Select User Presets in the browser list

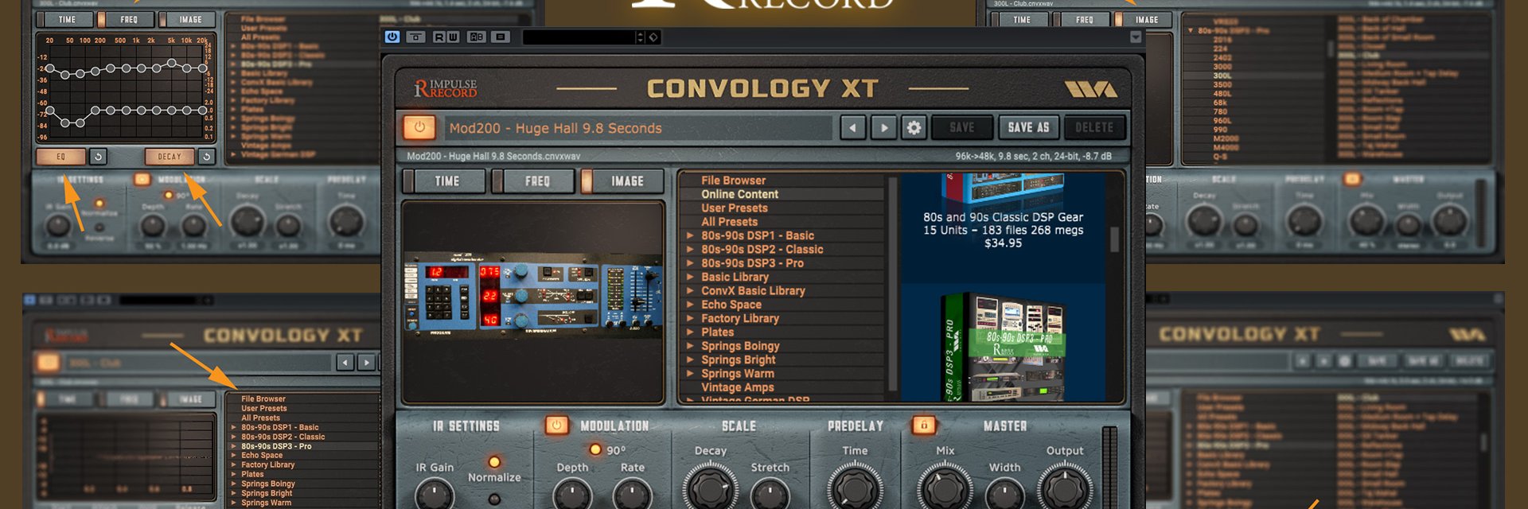pos(734,208)
